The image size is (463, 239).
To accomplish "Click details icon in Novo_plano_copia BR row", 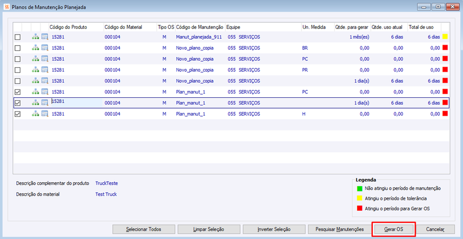I will 45,48.
